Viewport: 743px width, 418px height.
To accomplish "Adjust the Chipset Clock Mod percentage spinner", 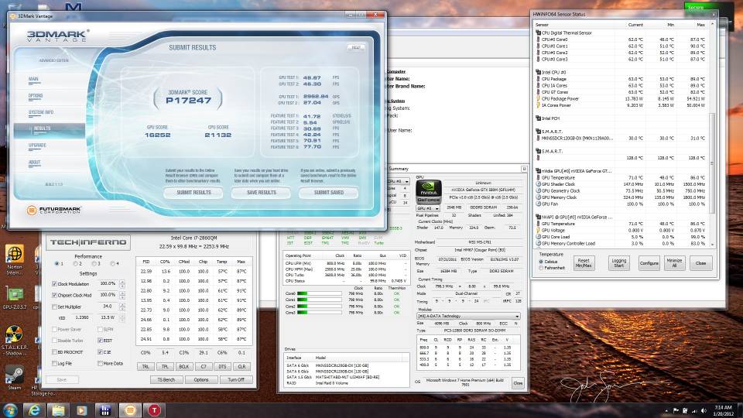I will click(122, 295).
